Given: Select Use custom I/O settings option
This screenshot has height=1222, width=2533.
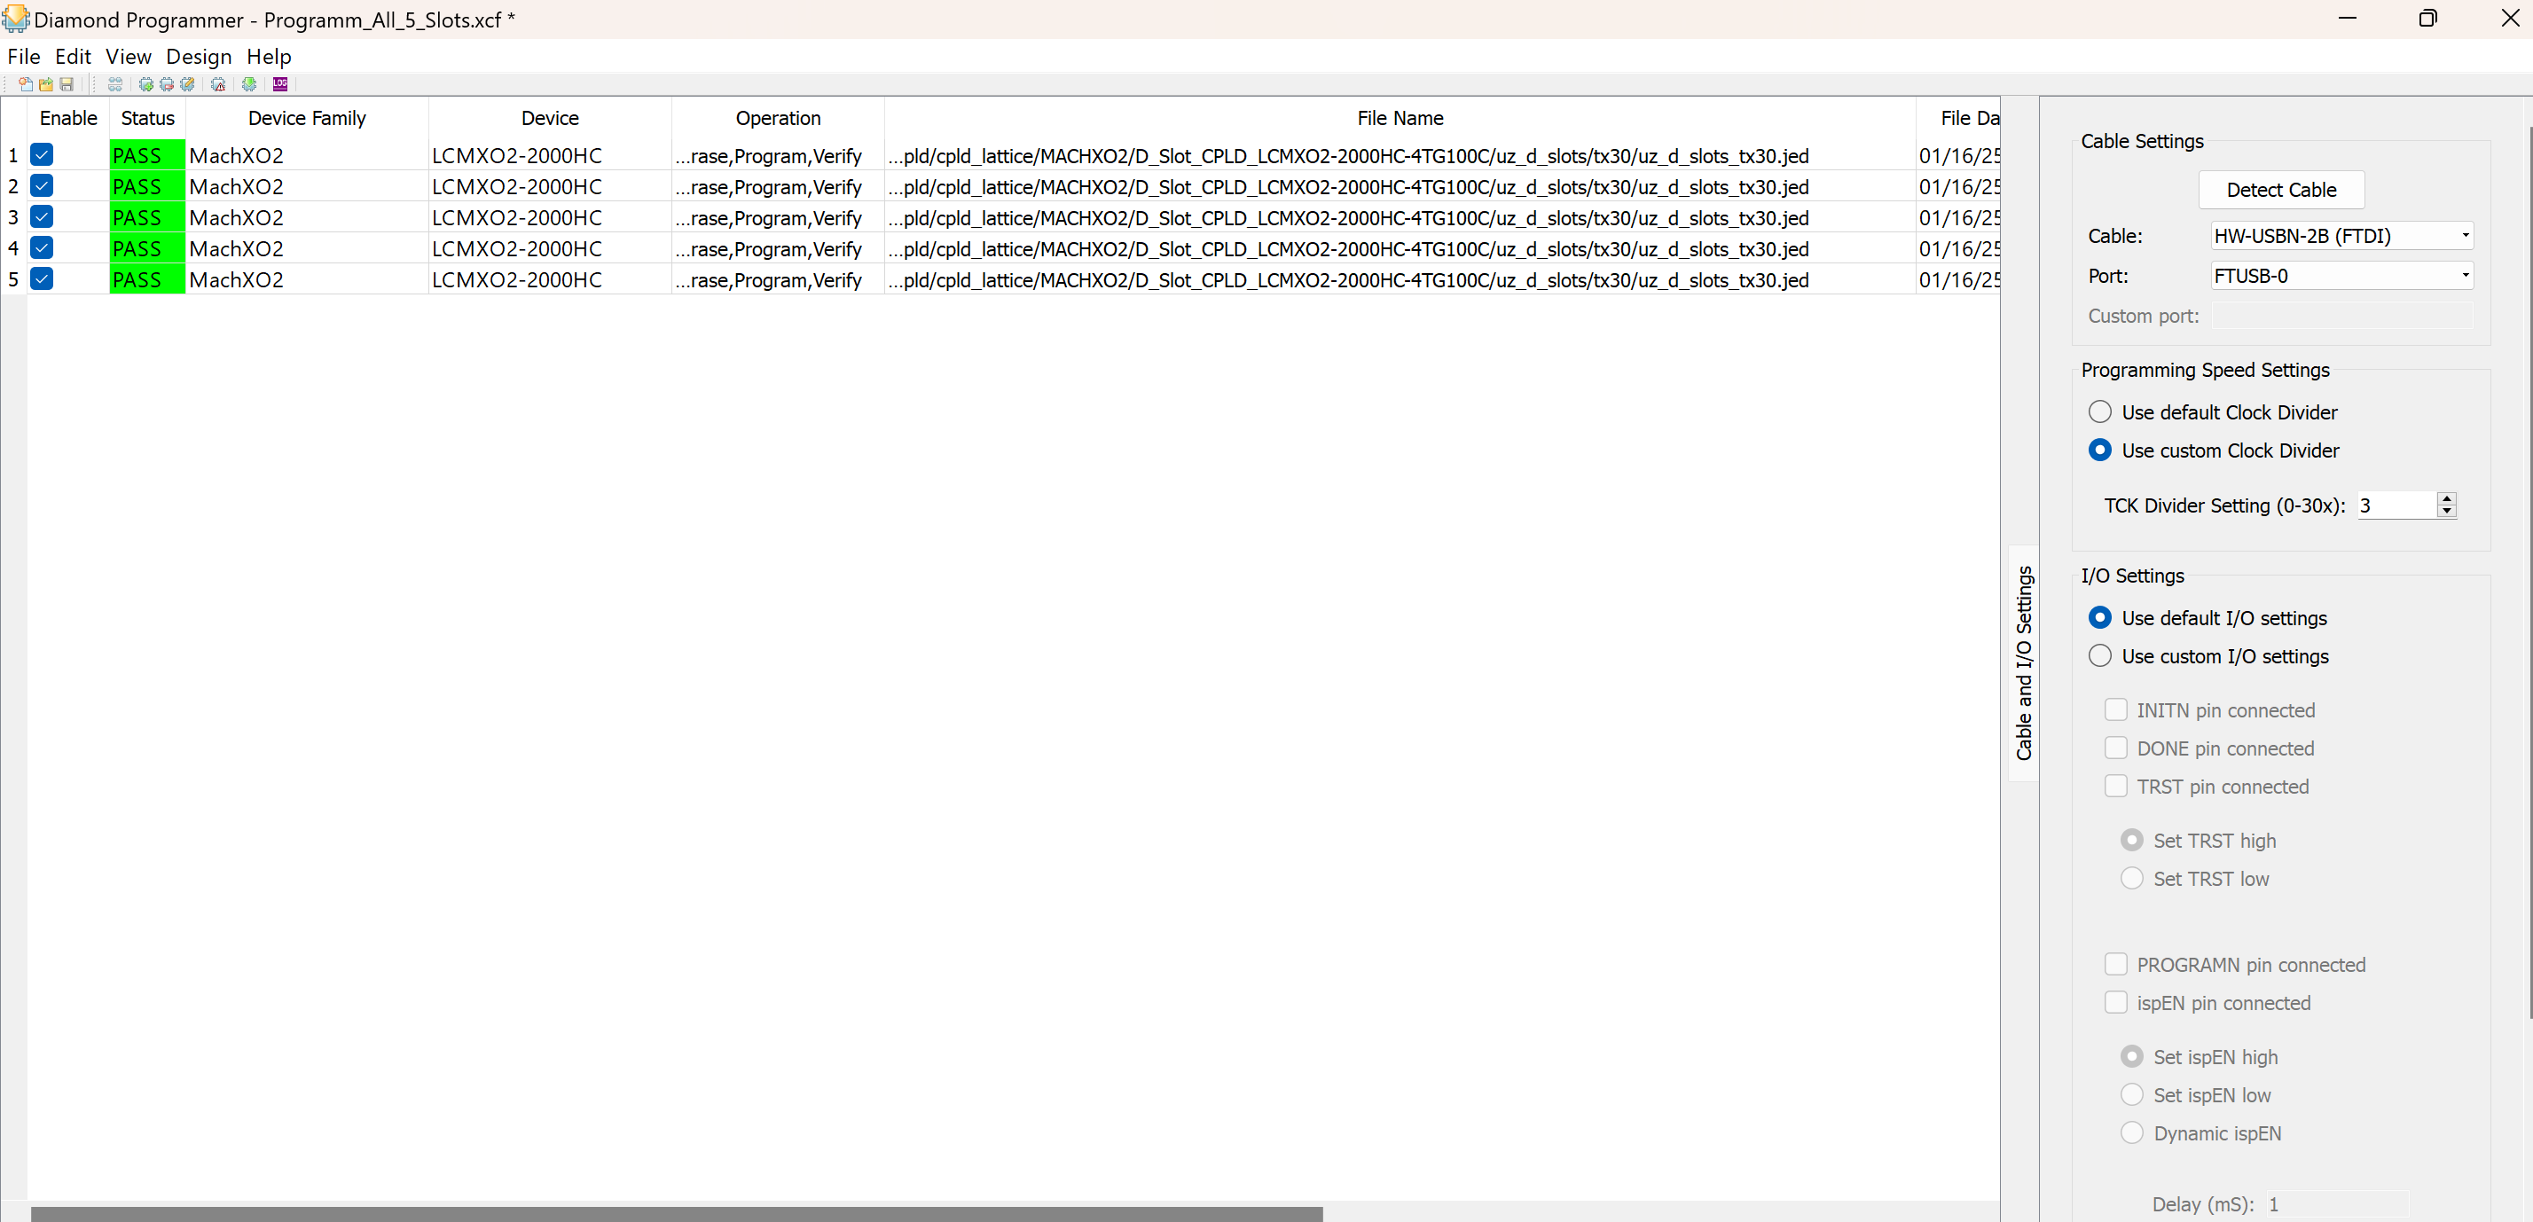Looking at the screenshot, I should (x=2099, y=655).
